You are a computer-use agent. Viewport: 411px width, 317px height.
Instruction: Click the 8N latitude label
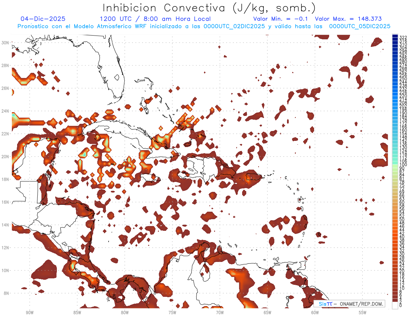click(x=7, y=293)
